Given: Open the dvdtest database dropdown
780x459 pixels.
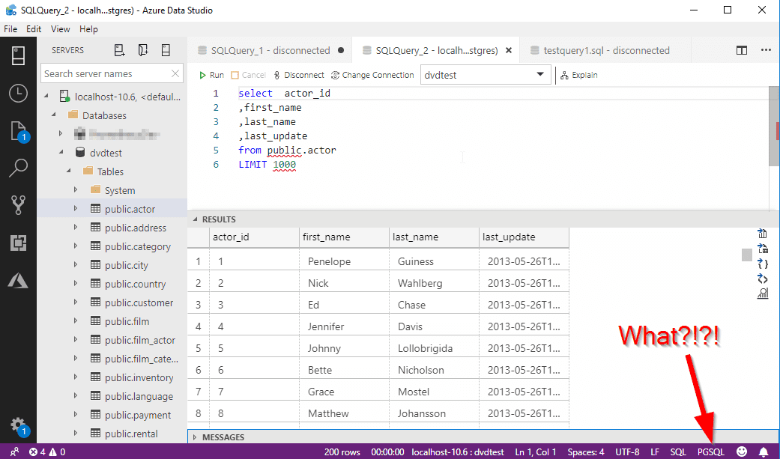Looking at the screenshot, I should (541, 75).
